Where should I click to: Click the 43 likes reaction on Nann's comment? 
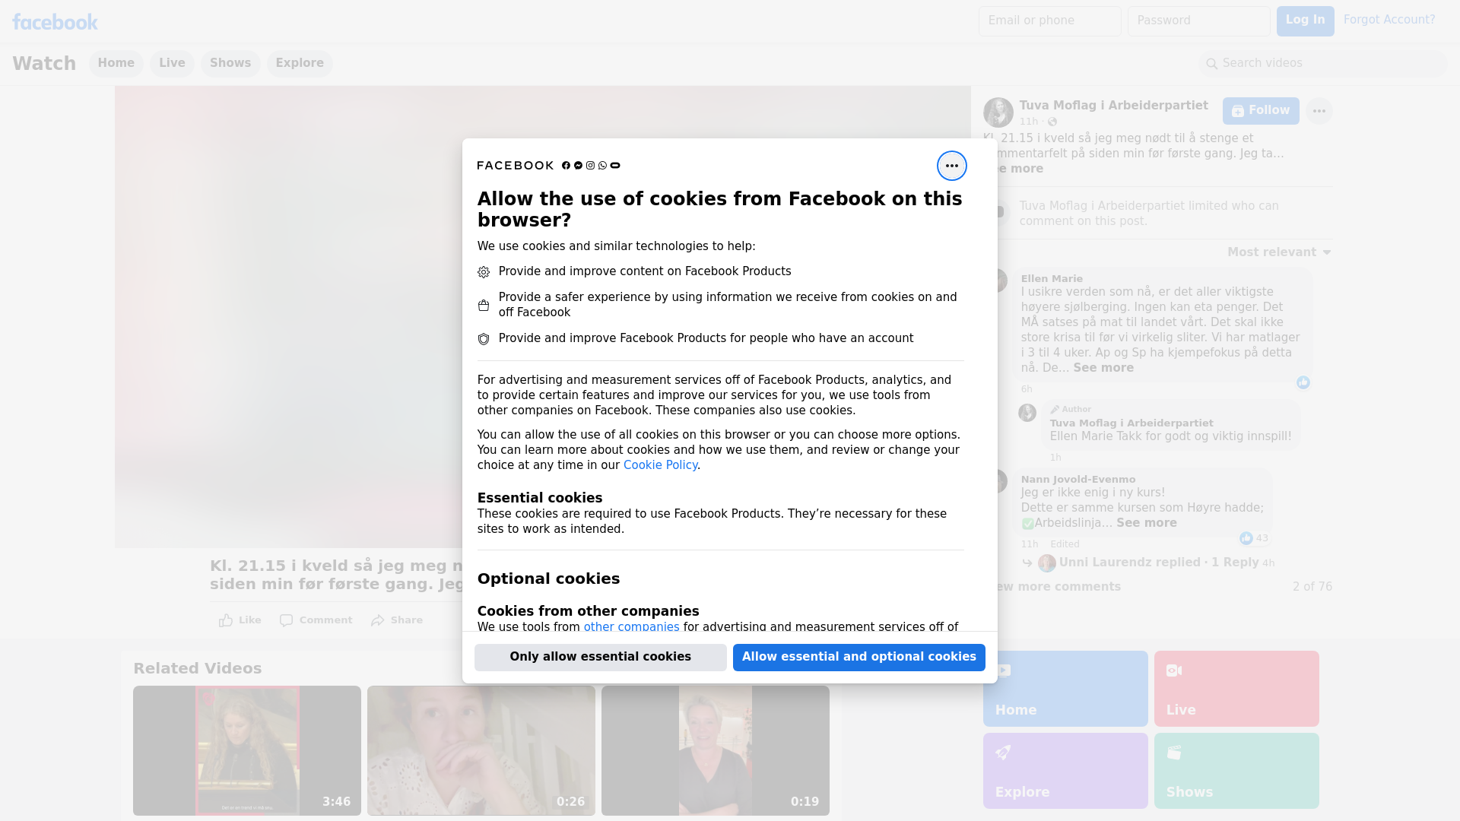coord(1254,538)
